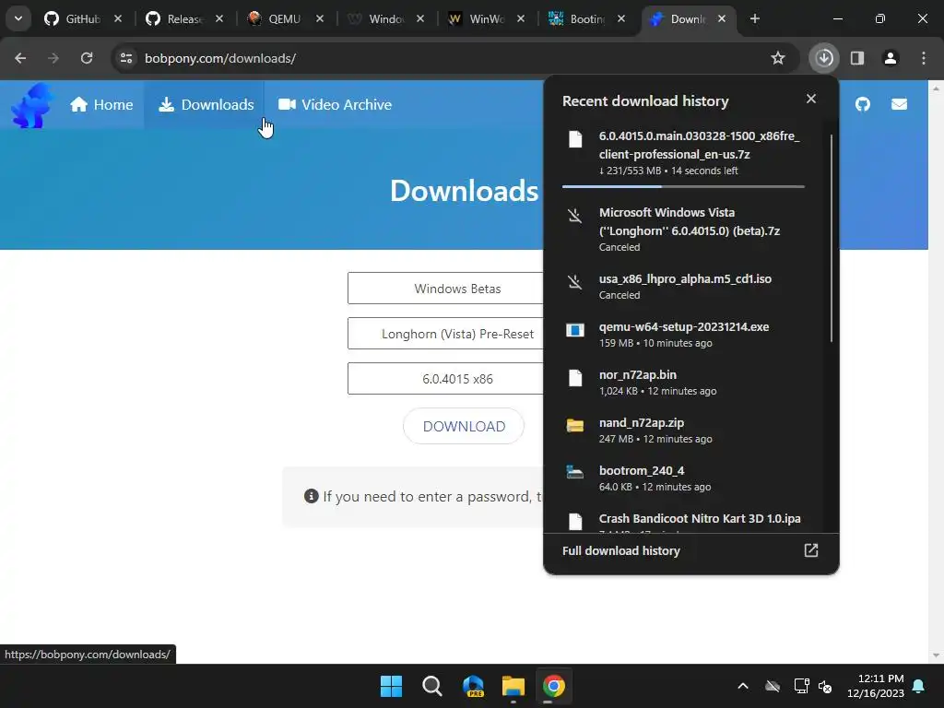Screen dimensions: 944x708
Task: Bookmark this page with the star
Action: click(778, 58)
